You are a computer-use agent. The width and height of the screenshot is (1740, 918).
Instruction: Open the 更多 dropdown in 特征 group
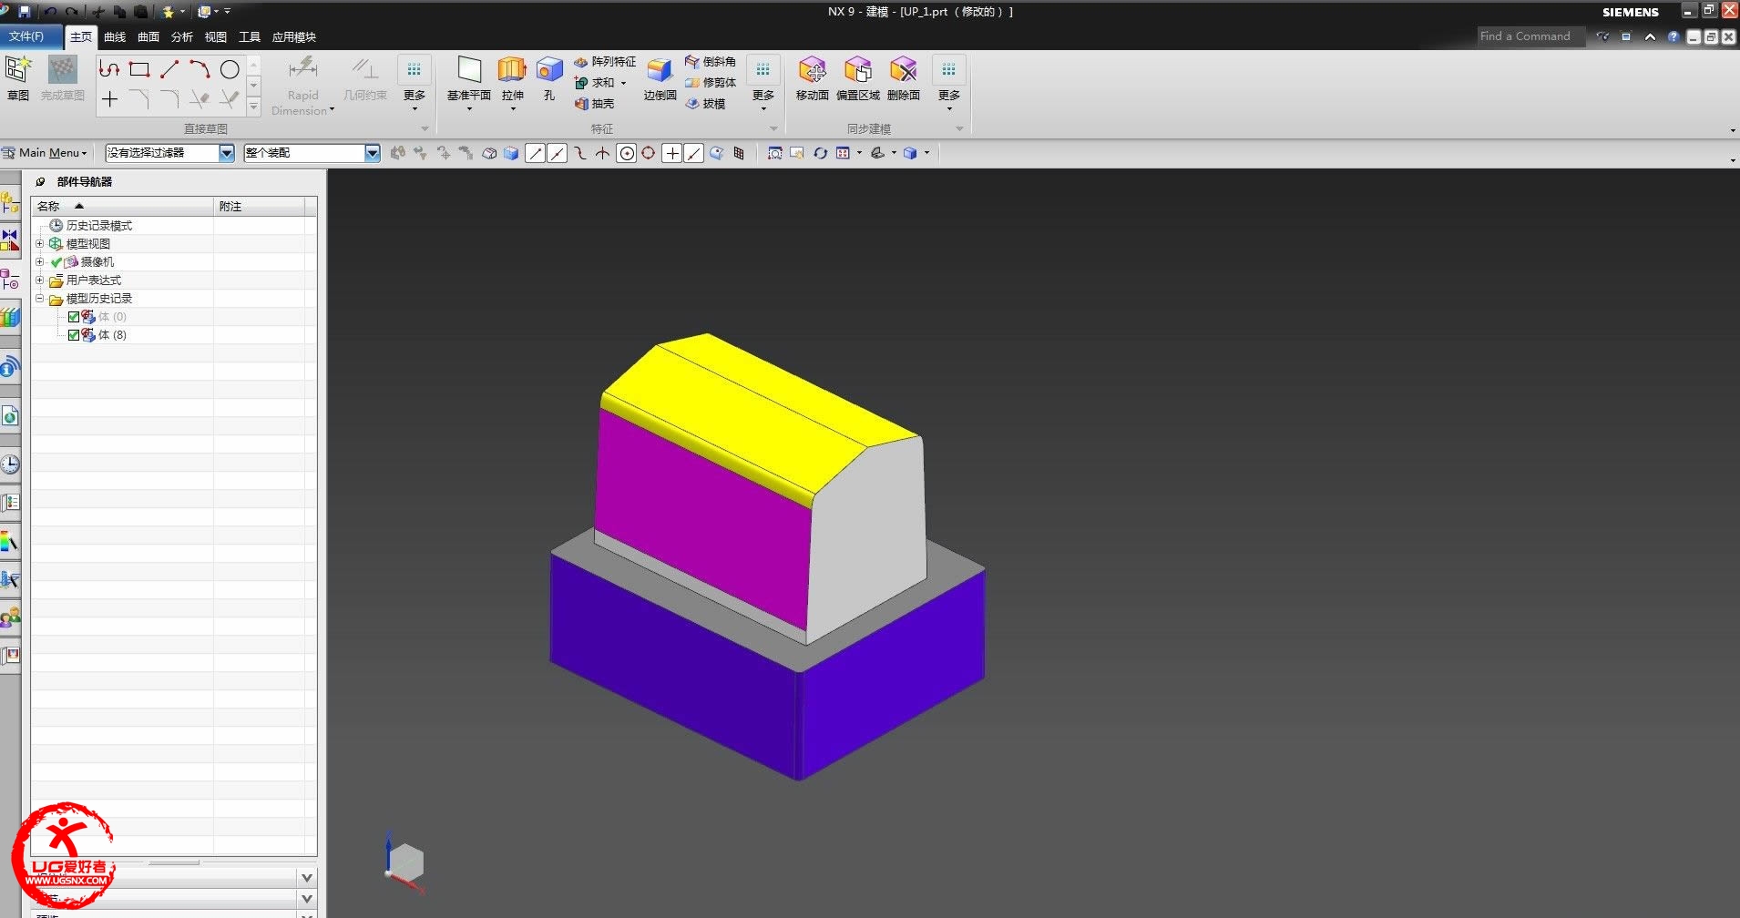coord(763,84)
